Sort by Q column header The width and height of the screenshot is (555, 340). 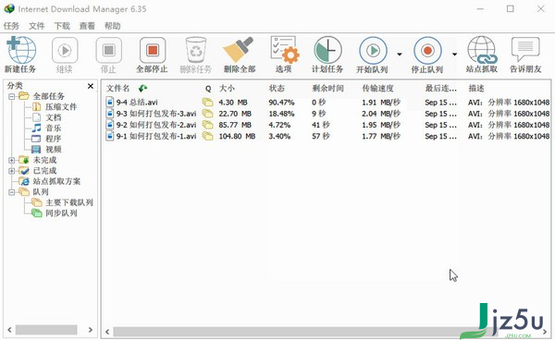(x=208, y=89)
